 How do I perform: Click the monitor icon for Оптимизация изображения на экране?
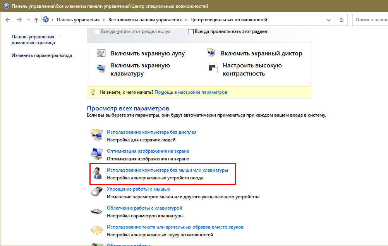(x=96, y=155)
